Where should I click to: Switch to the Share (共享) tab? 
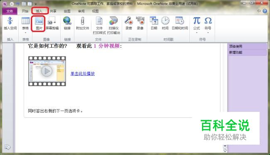click(53, 11)
